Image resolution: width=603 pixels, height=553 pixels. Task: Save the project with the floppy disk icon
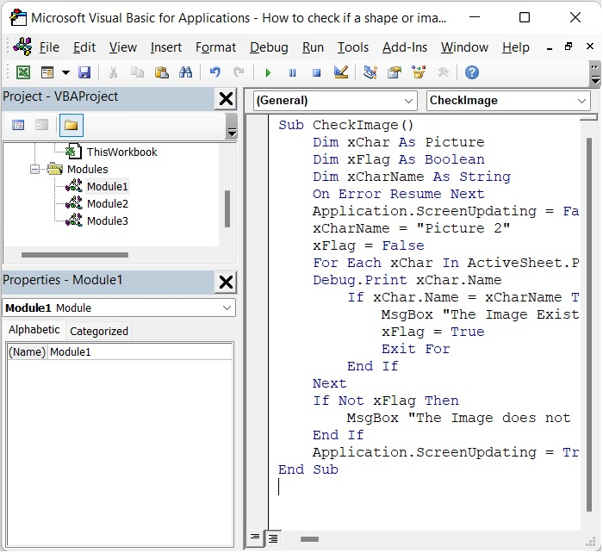click(84, 73)
